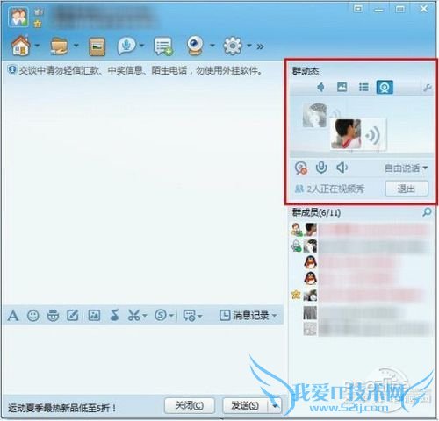Open send options arrow beside 发送
Viewport: 439px width, 421px height.
pyautogui.click(x=275, y=406)
